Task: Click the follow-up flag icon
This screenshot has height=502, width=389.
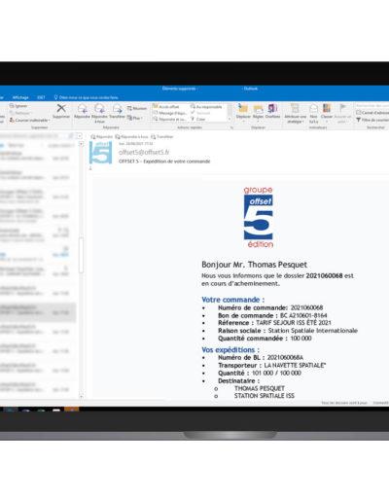Action: pos(342,113)
